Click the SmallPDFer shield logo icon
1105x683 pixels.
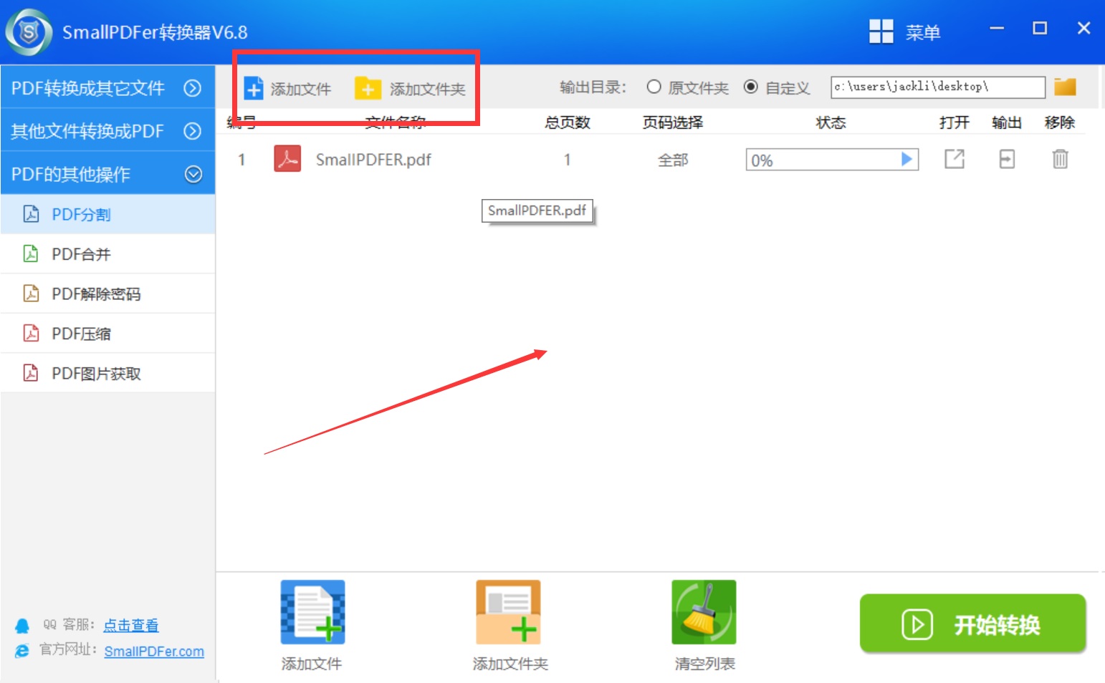(29, 32)
